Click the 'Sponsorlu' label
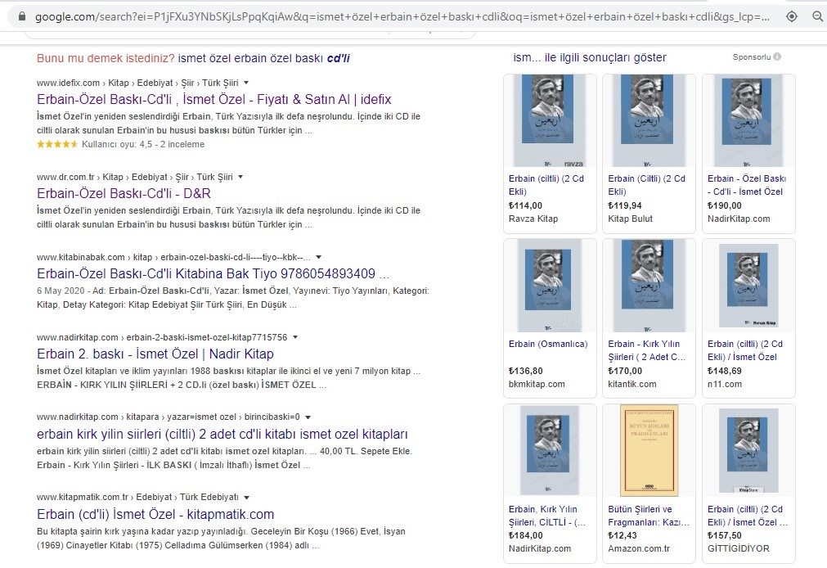Image resolution: width=827 pixels, height=568 pixels. pos(752,57)
